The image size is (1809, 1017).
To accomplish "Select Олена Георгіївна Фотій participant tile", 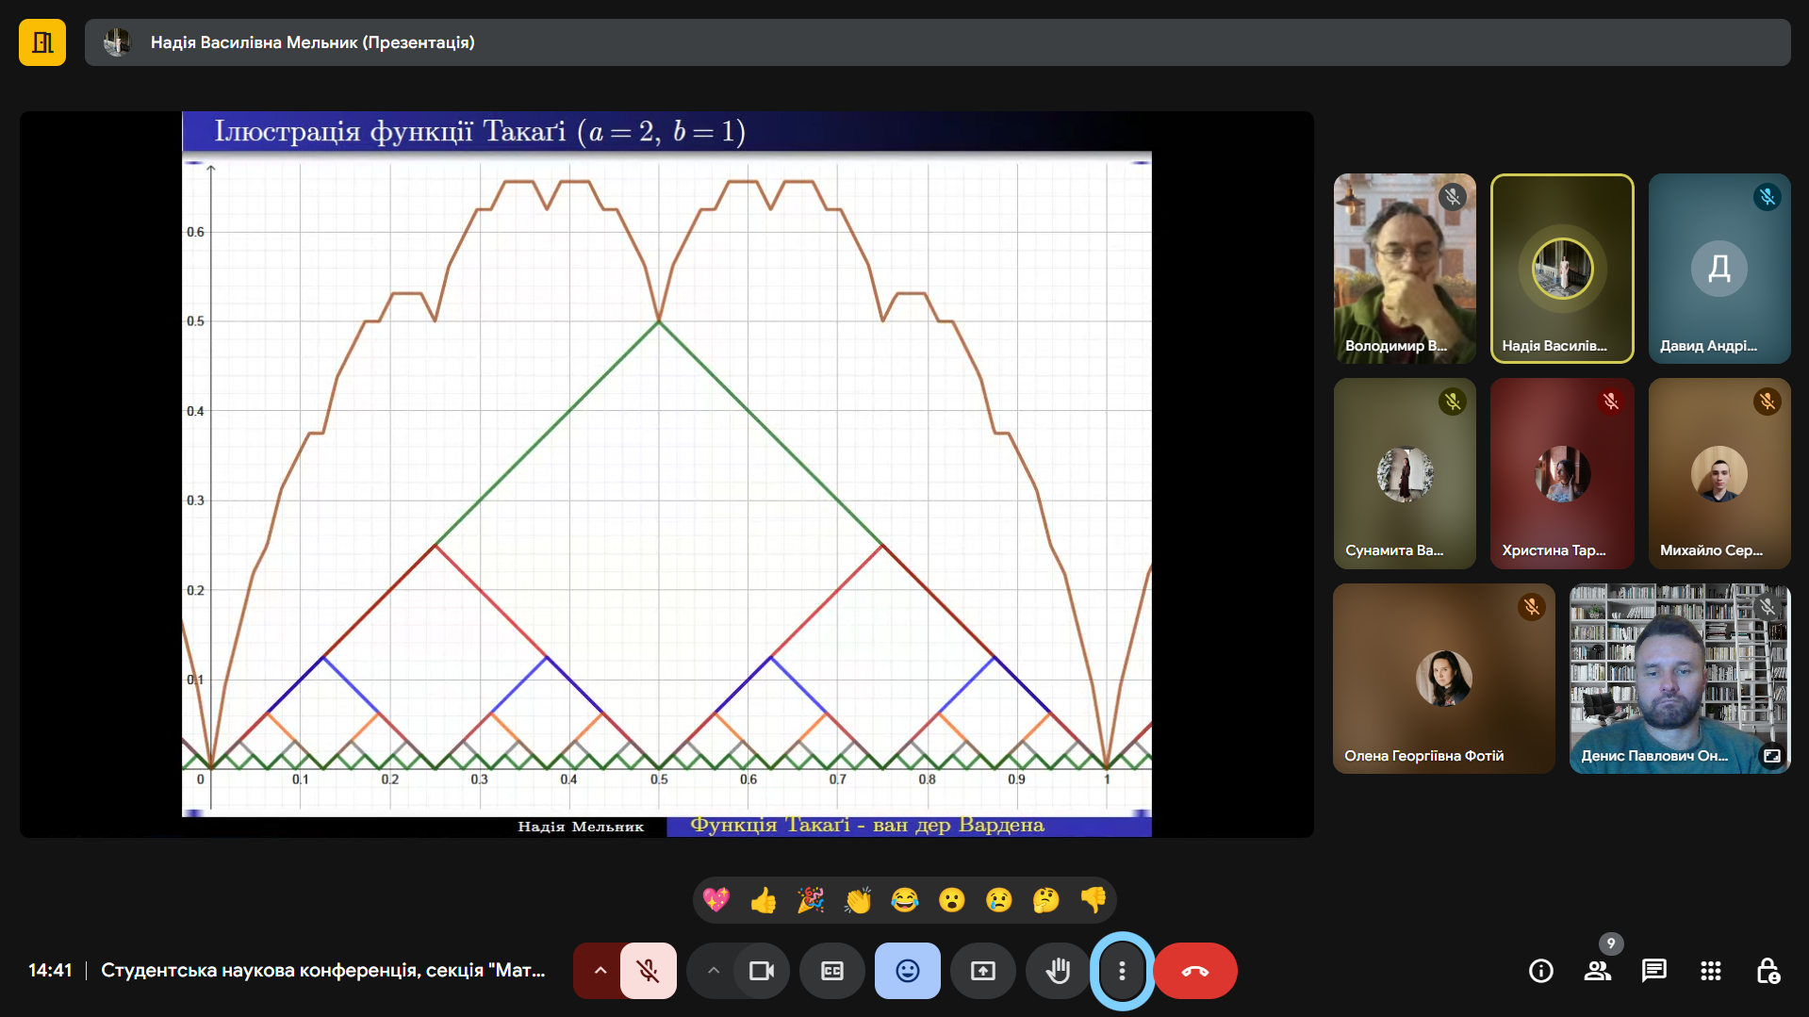I will (1443, 679).
